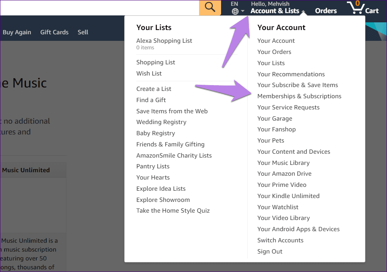Open Your Lists in account menu
The width and height of the screenshot is (387, 272).
(271, 63)
